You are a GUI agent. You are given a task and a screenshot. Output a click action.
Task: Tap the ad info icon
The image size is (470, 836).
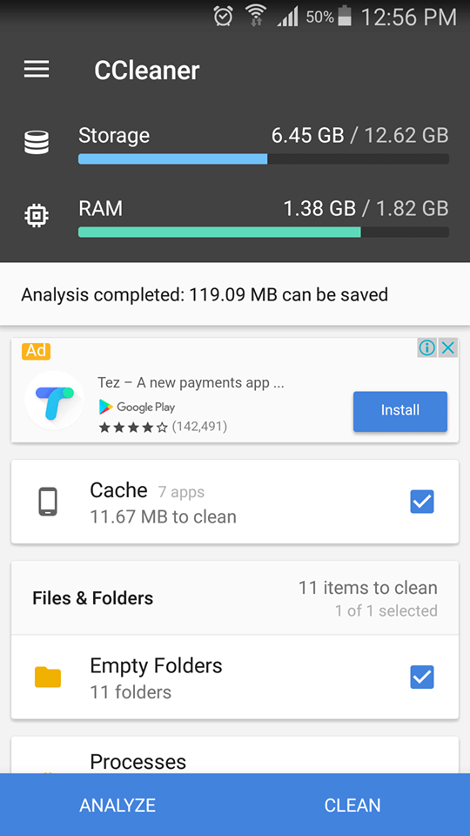point(426,348)
